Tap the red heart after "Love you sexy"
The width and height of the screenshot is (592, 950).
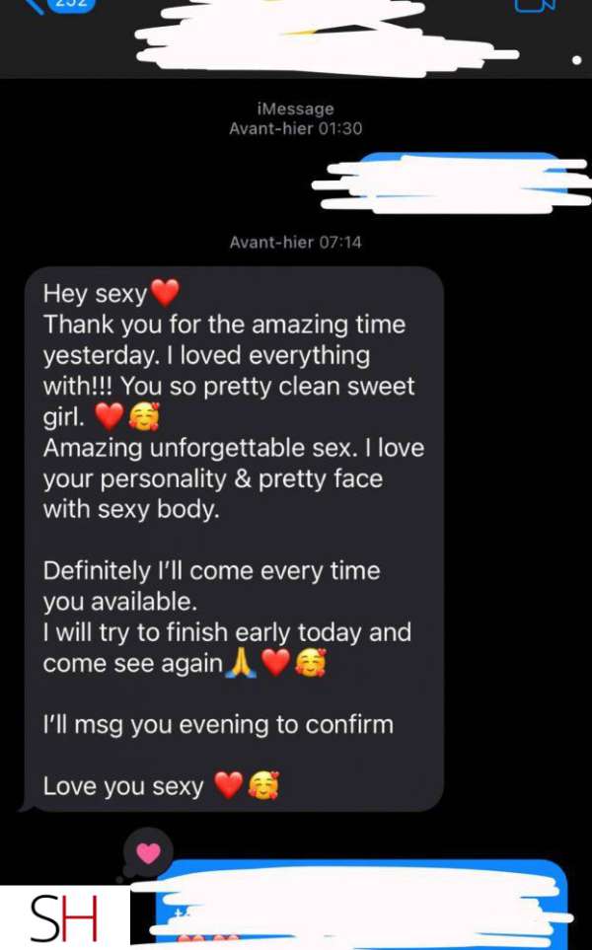click(229, 786)
